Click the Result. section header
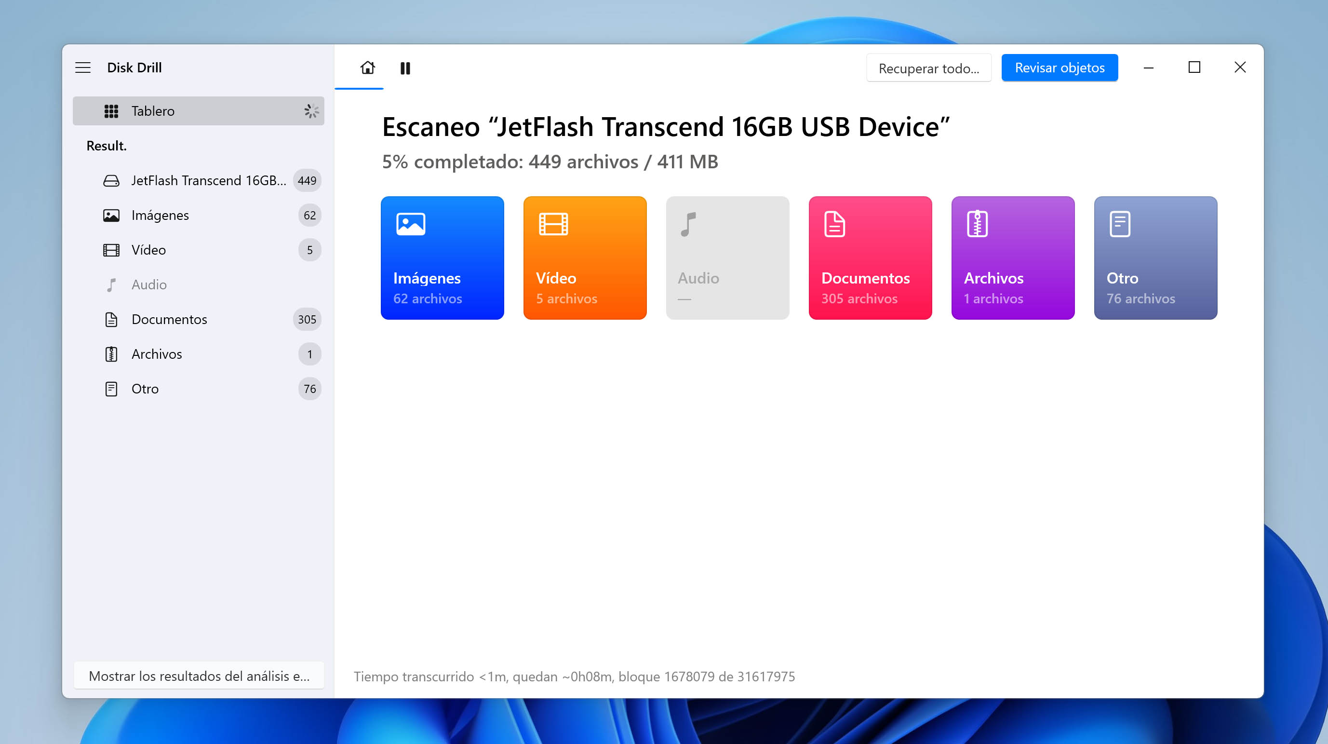Image resolution: width=1328 pixels, height=744 pixels. pos(107,146)
